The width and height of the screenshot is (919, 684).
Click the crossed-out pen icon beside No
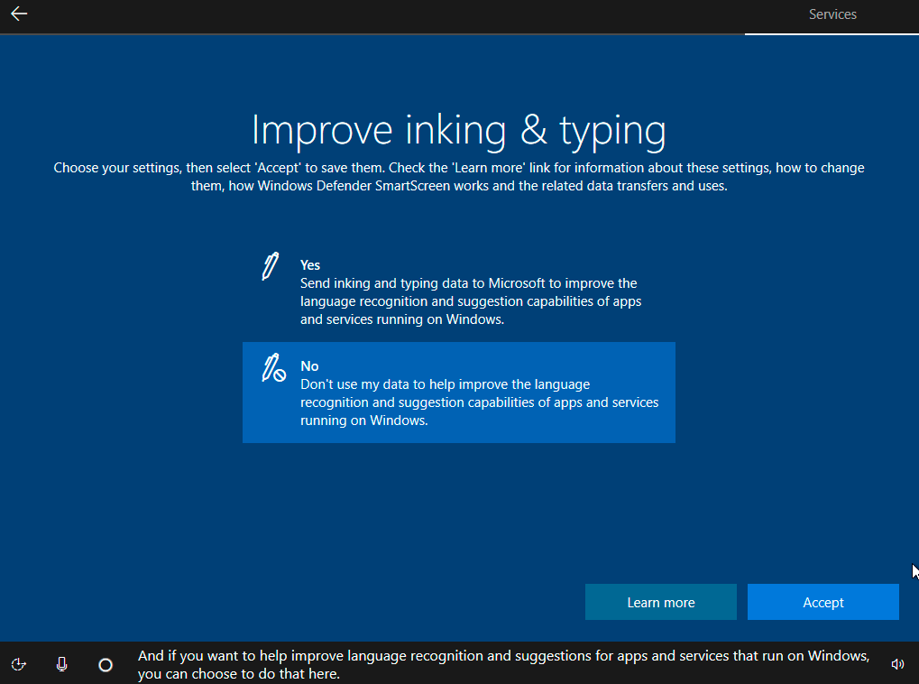coord(273,368)
